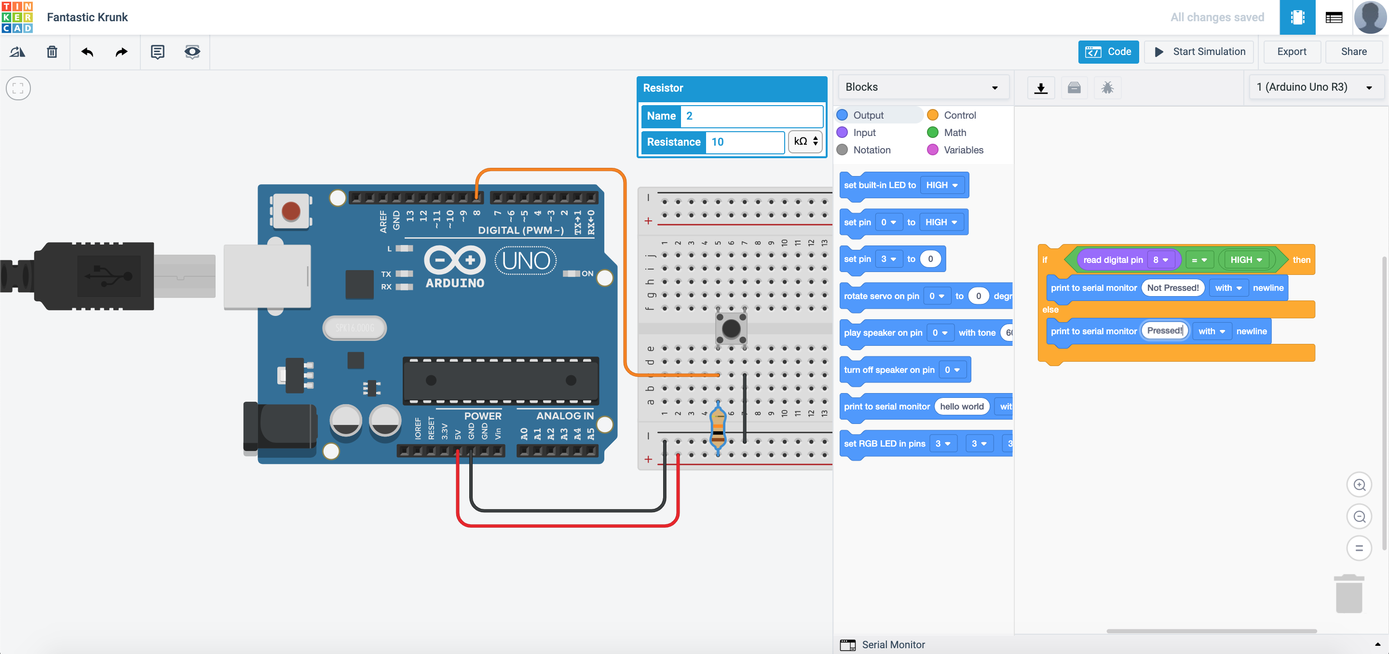Zoom in the code blocks workspace

pyautogui.click(x=1359, y=485)
